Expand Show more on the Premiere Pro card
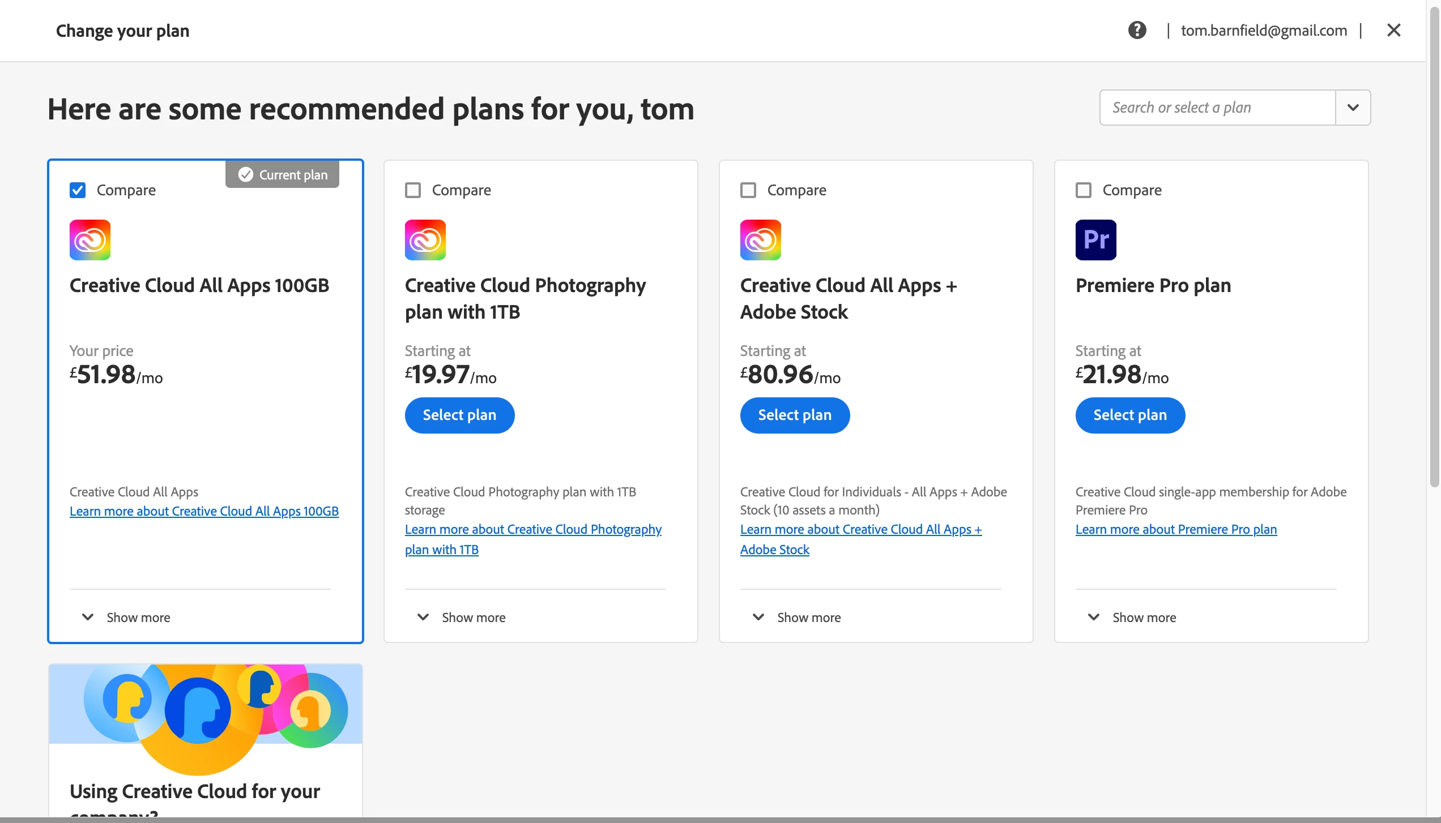The image size is (1441, 823). coord(1132,618)
